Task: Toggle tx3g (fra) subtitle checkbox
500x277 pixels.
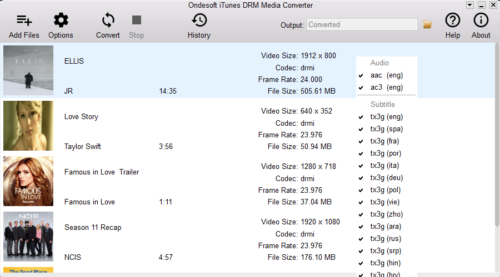Action: pyautogui.click(x=361, y=141)
